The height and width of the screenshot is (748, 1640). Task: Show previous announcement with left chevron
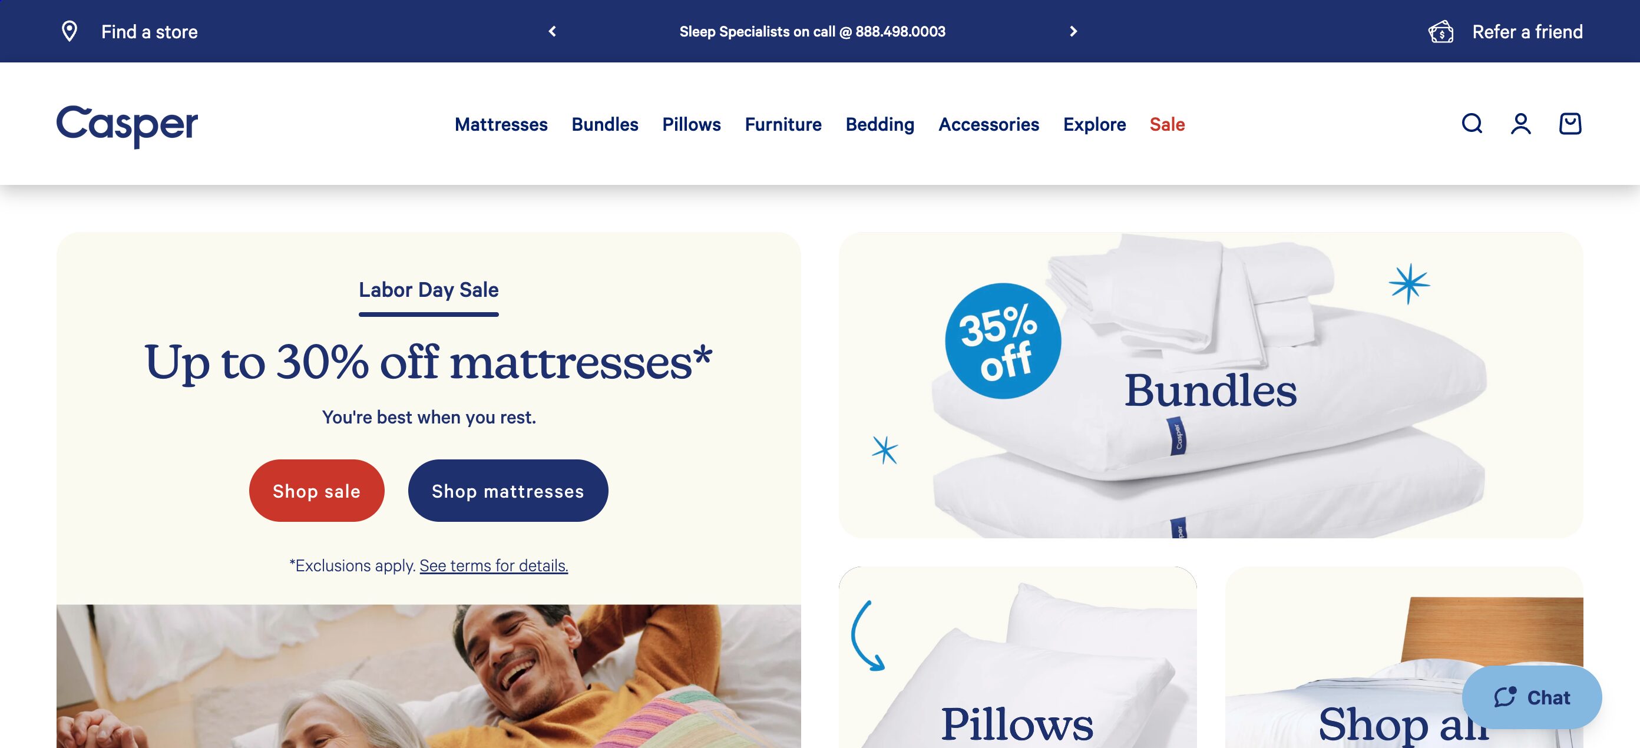[x=552, y=31]
